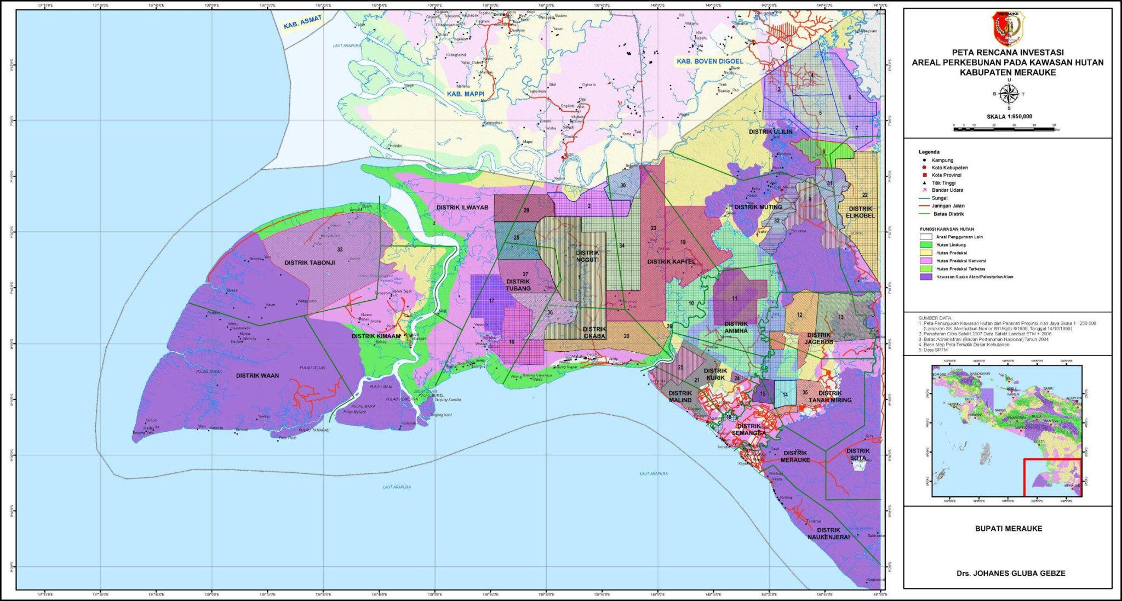
Task: Click the Kota Kabupaten red circle symbol
Action: tap(924, 168)
